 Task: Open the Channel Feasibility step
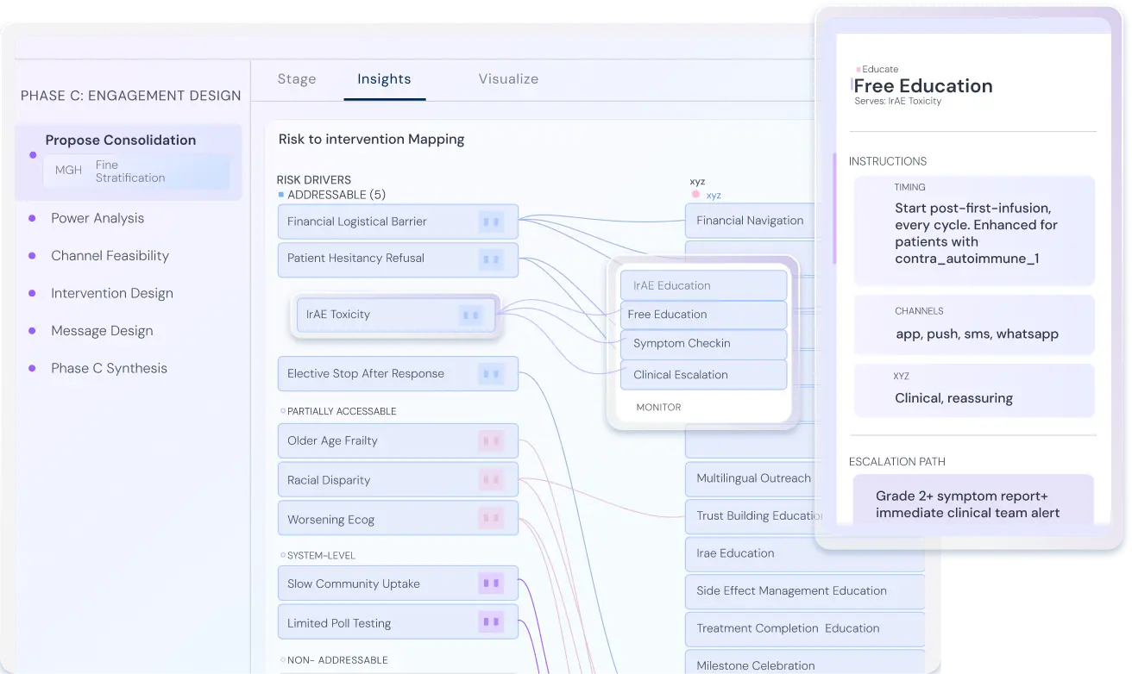pos(110,255)
